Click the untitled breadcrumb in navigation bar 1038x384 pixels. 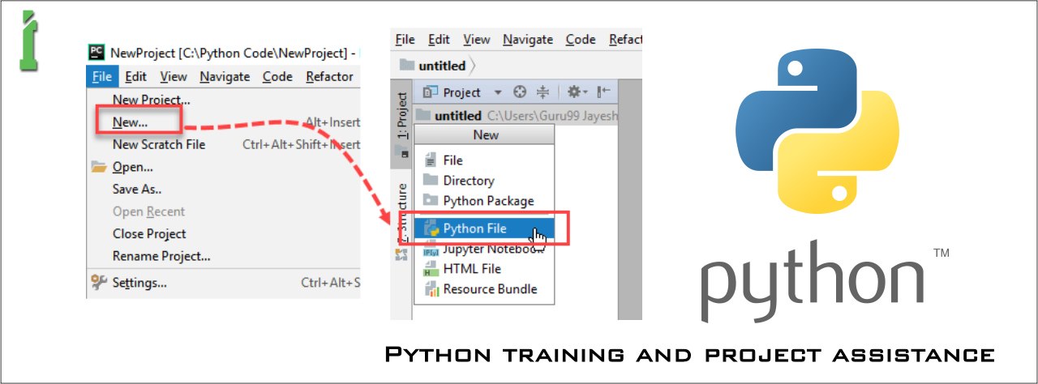pos(434,66)
